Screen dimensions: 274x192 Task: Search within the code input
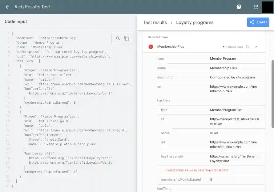[x=118, y=38]
